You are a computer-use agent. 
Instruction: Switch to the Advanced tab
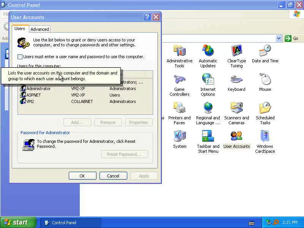point(40,29)
